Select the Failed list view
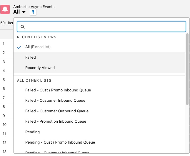Image resolution: width=190 pixels, height=156 pixels. tap(31, 57)
